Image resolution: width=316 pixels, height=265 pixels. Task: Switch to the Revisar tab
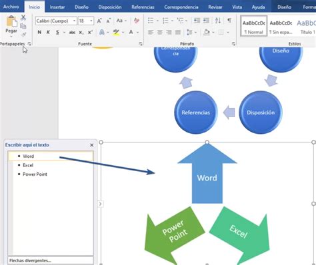215,7
